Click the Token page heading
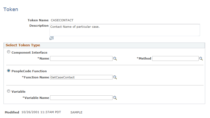This screenshot has height=118, width=210. point(11,9)
